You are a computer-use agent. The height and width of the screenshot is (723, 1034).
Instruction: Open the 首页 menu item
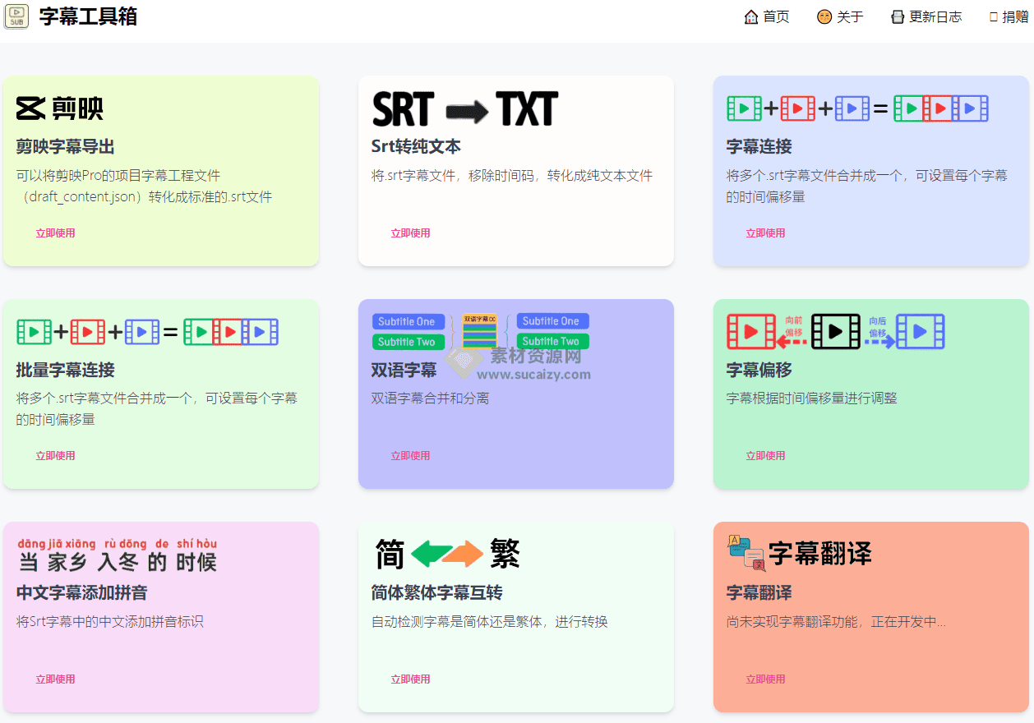coord(767,16)
